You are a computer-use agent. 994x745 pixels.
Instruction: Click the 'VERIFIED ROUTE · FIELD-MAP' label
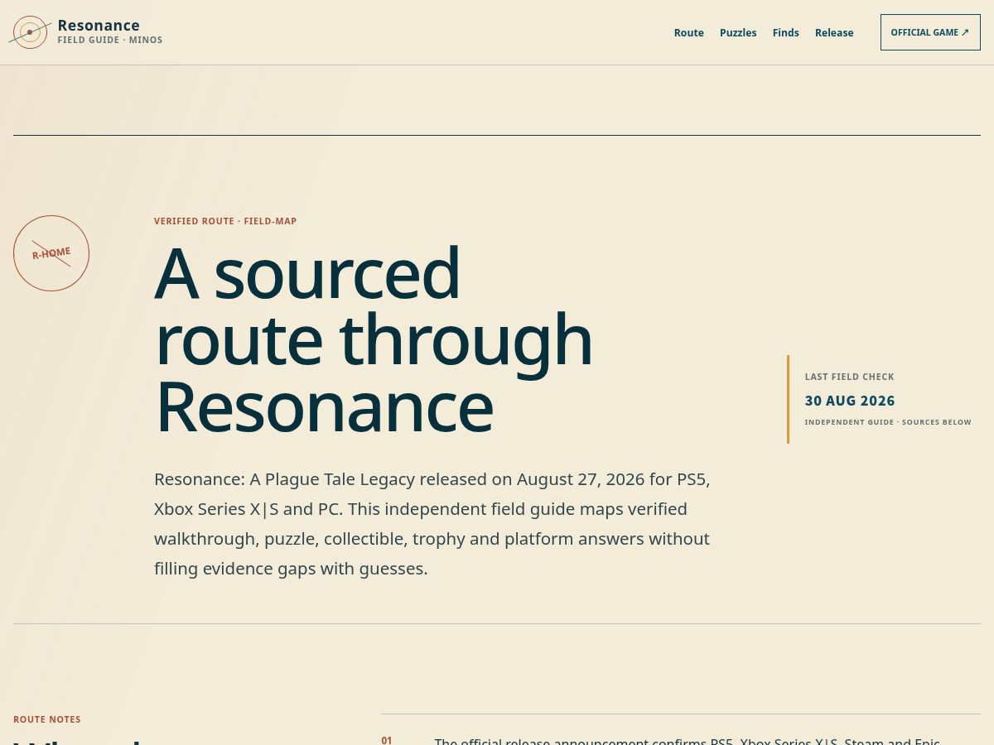[x=225, y=222]
